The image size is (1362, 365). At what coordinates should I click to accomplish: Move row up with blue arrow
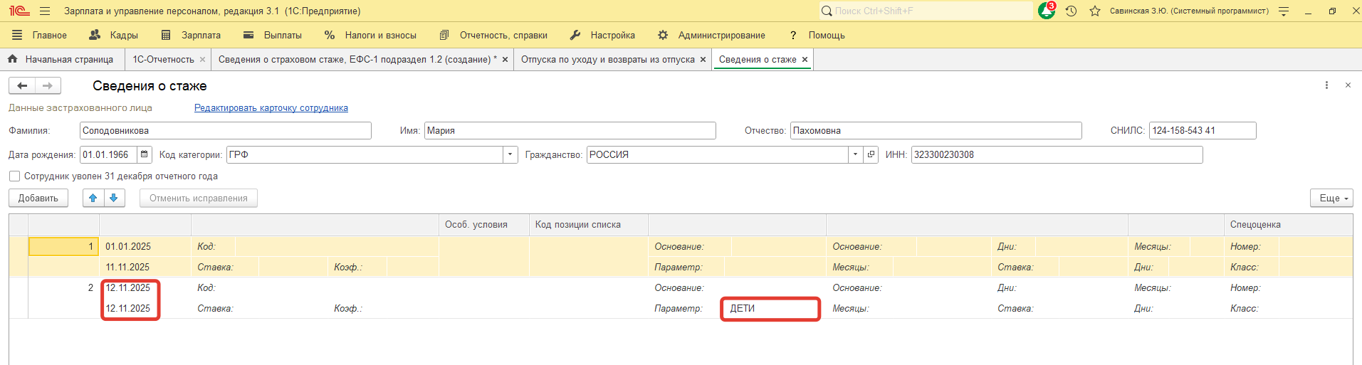[93, 198]
